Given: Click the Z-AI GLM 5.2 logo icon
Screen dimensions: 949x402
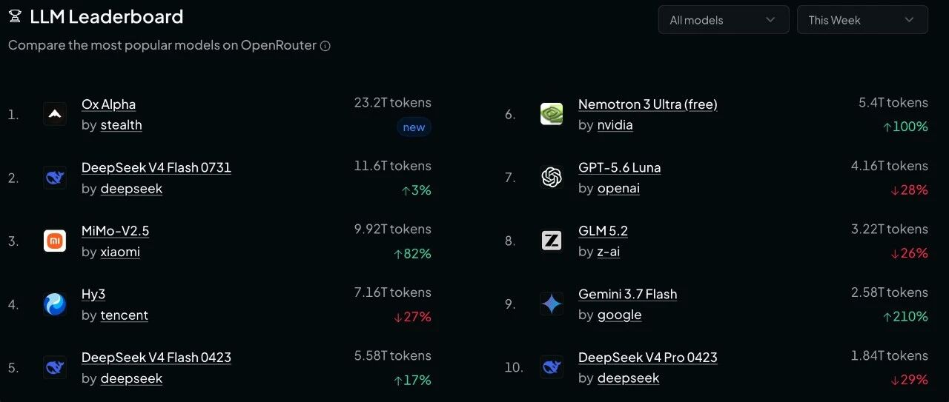Looking at the screenshot, I should click(x=552, y=241).
